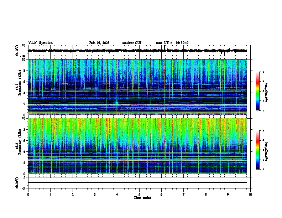The width and height of the screenshot is (282, 218).
Task: Click the burst near minute 4 in ch.1 spectrogram
Action: pyautogui.click(x=117, y=103)
